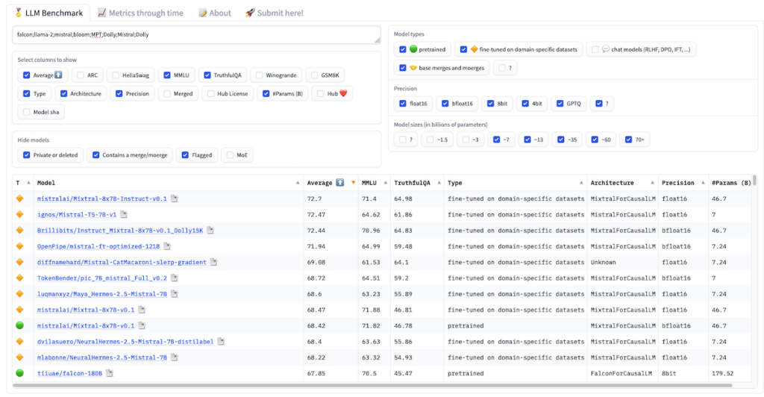Sort by the Type column arrow
764x397 pixels.
[x=580, y=183]
